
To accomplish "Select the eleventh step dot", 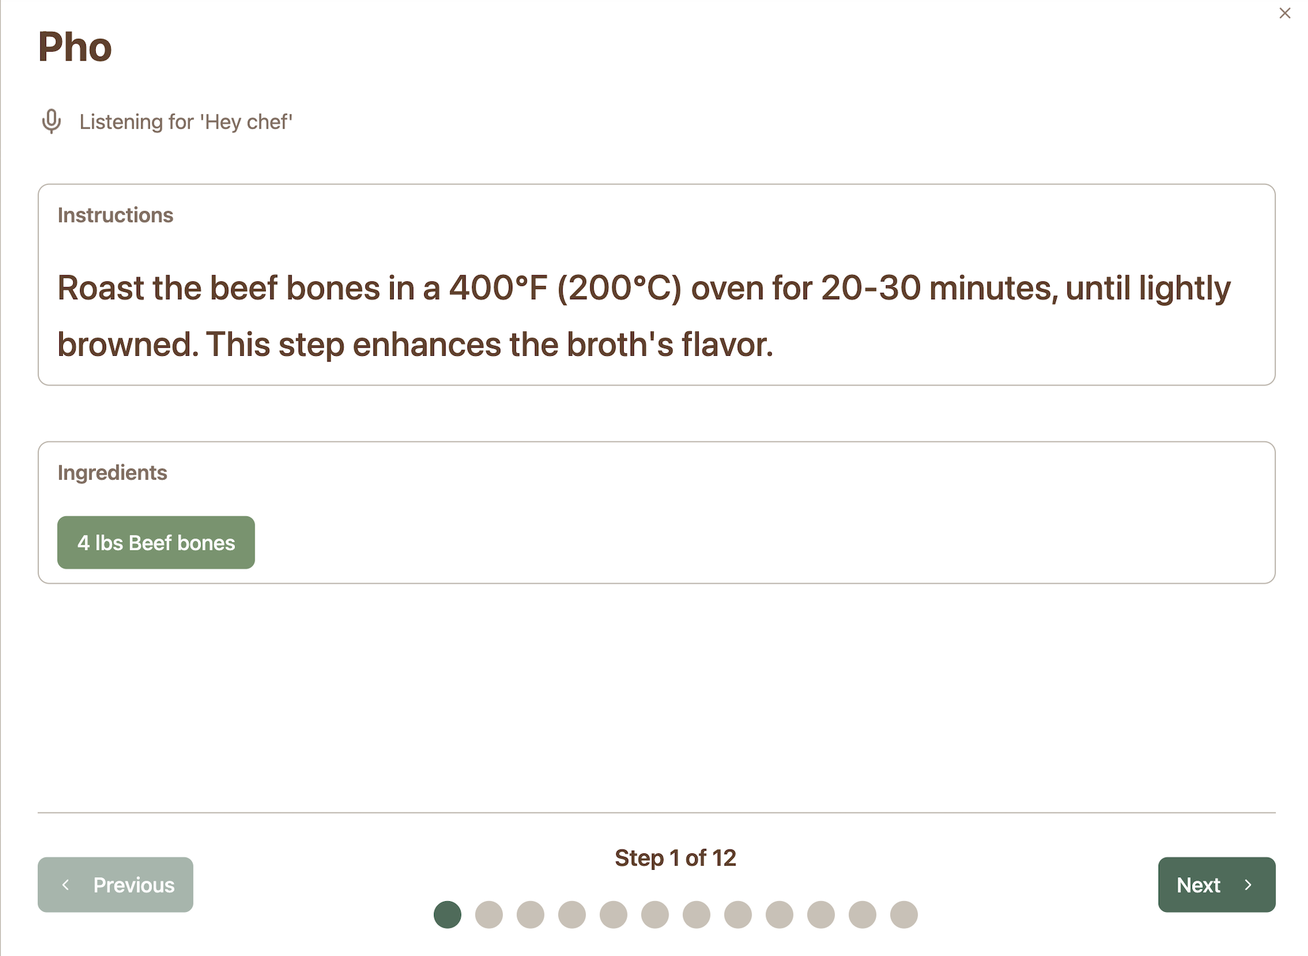I will point(863,914).
